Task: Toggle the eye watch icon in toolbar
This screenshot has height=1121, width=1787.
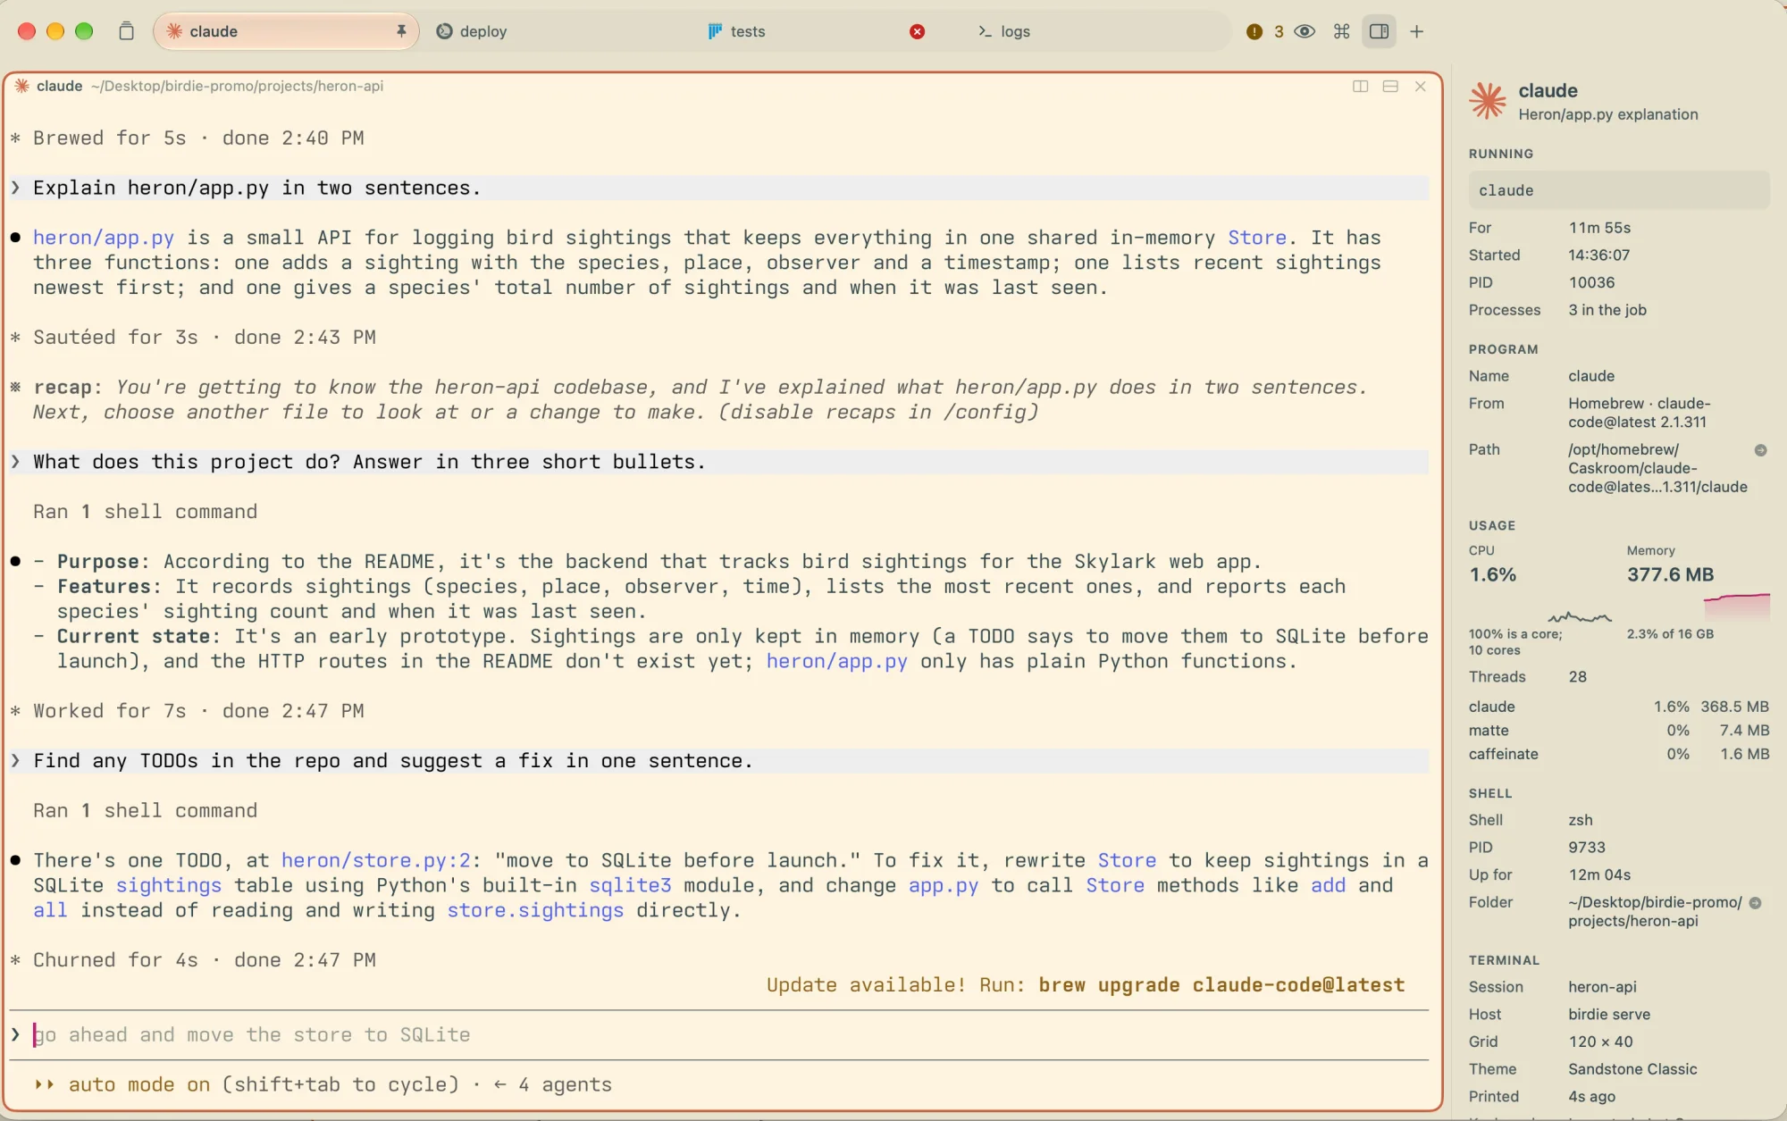Action: [1305, 31]
